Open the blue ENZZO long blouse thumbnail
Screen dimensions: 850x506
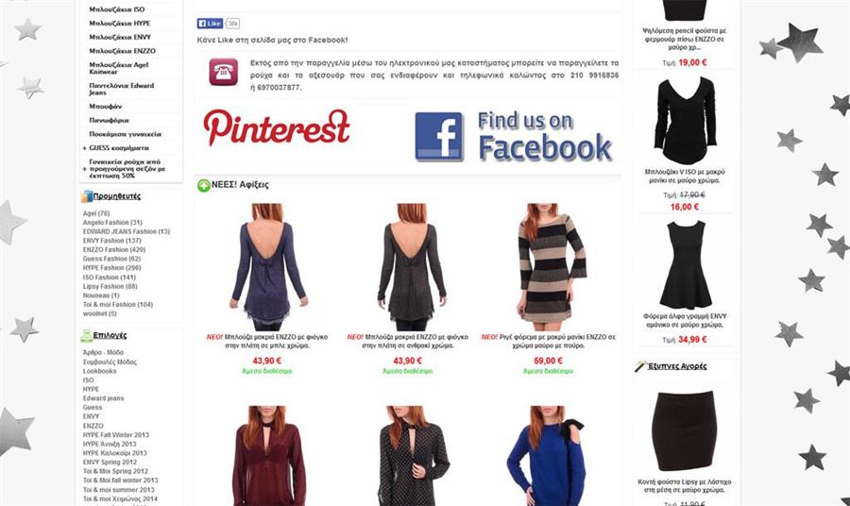(268, 266)
